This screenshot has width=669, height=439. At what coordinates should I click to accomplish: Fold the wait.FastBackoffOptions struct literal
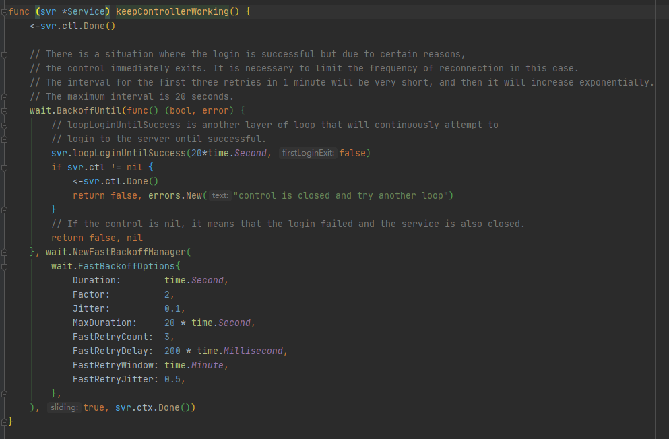point(4,266)
